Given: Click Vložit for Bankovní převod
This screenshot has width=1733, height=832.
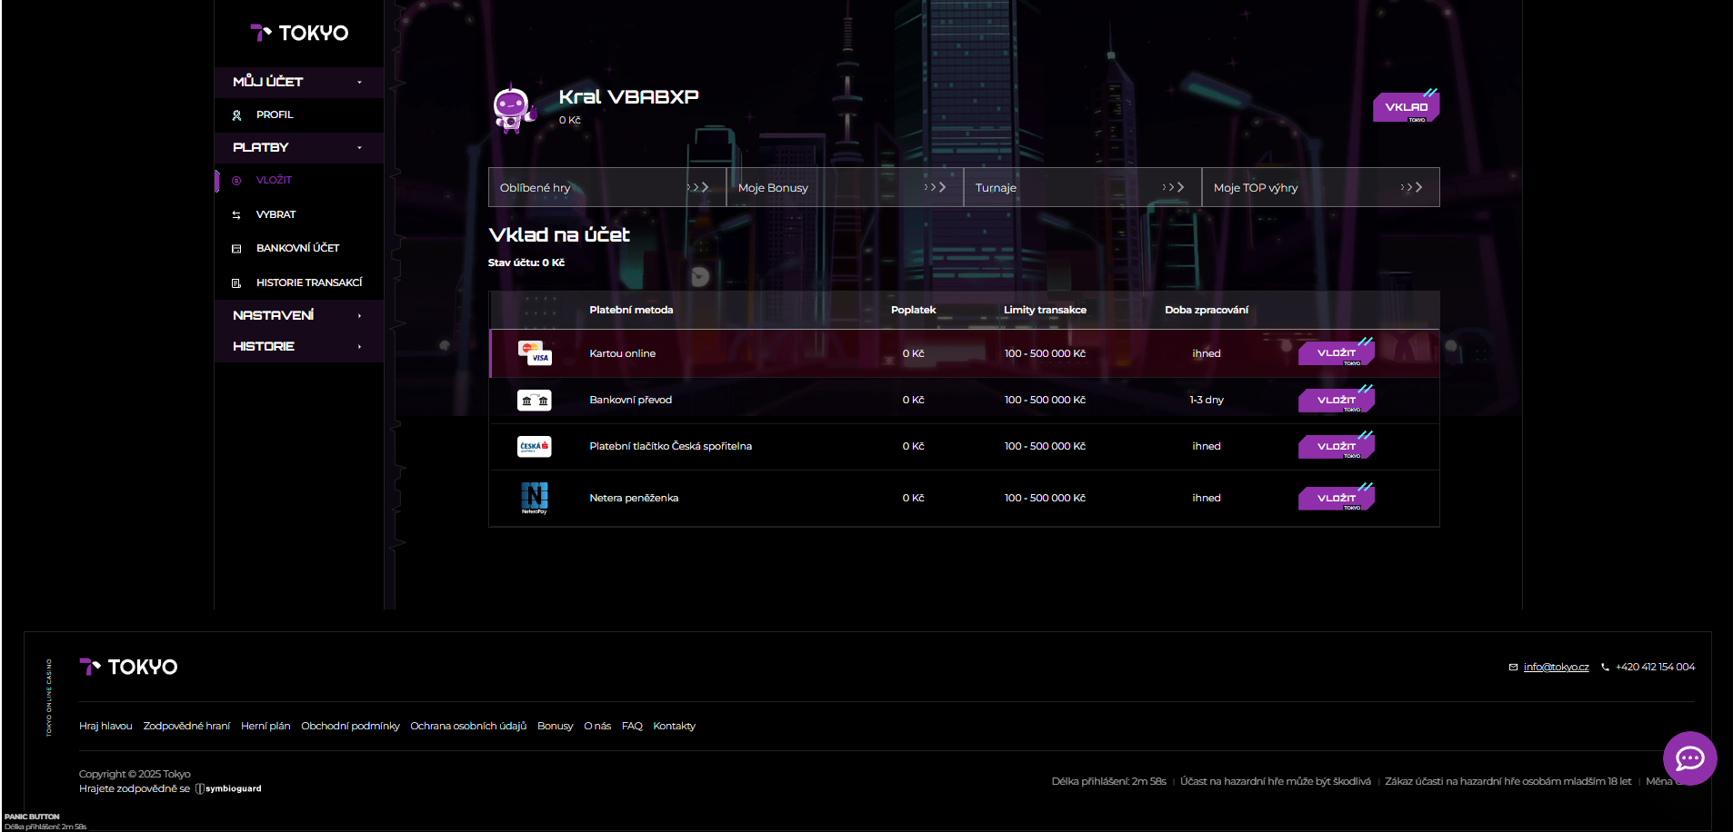Looking at the screenshot, I should (1336, 400).
